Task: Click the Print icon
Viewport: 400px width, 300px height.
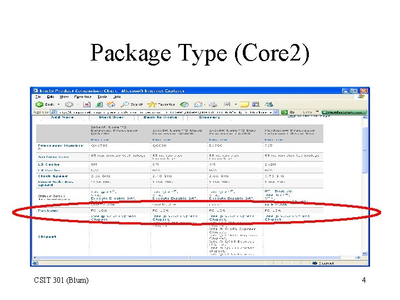Action: point(213,104)
